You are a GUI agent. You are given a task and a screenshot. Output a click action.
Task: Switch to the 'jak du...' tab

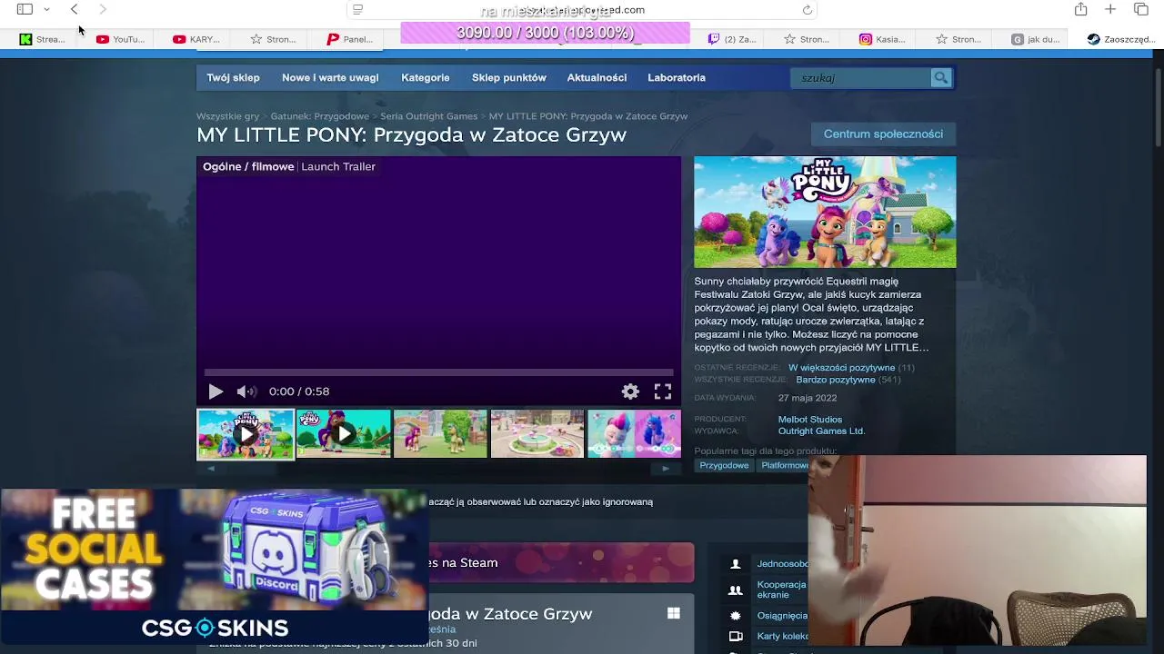(1036, 39)
